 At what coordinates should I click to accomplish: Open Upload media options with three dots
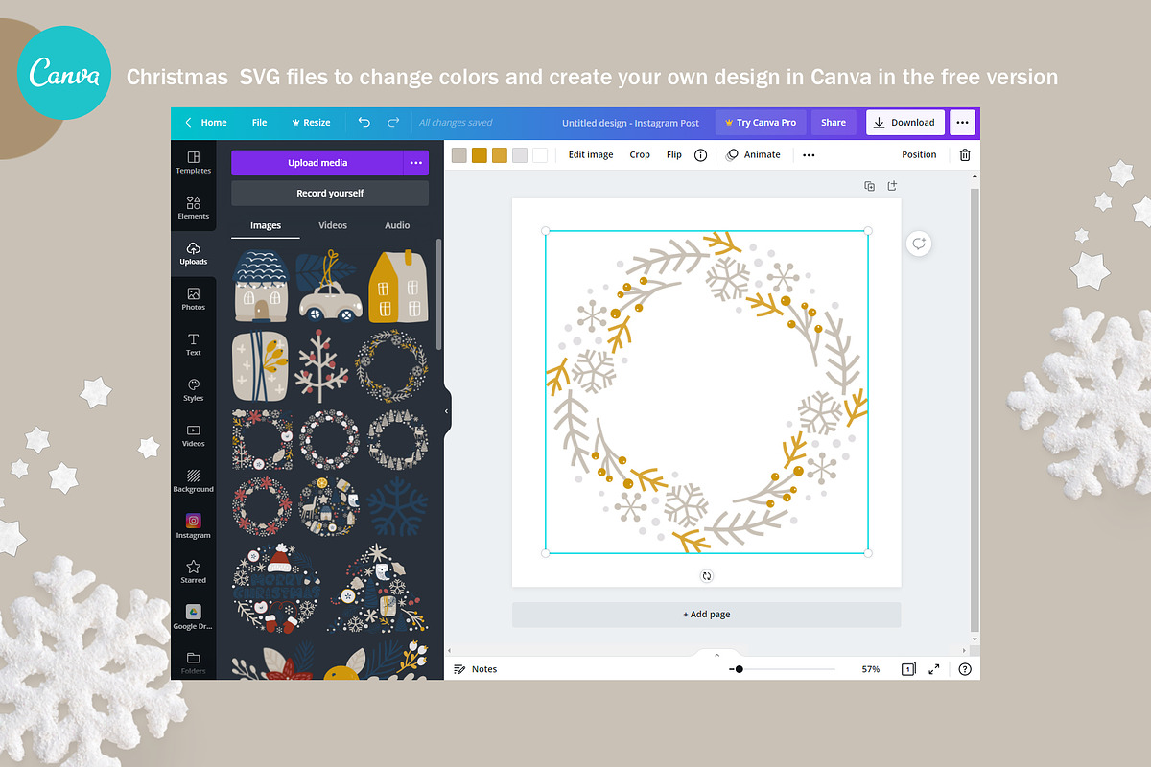(x=415, y=163)
